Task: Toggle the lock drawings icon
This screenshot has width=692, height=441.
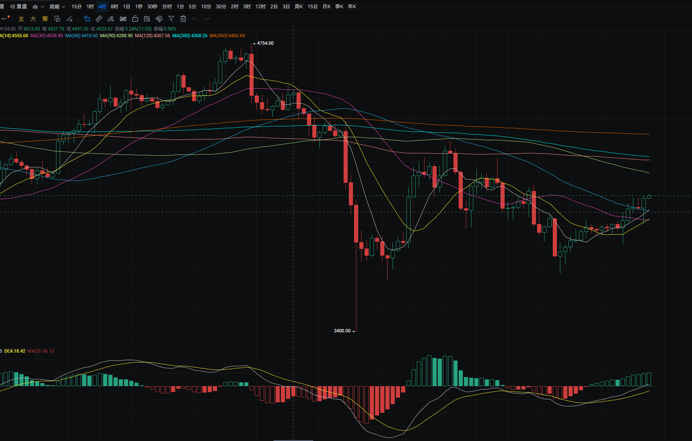Action: pos(135,19)
